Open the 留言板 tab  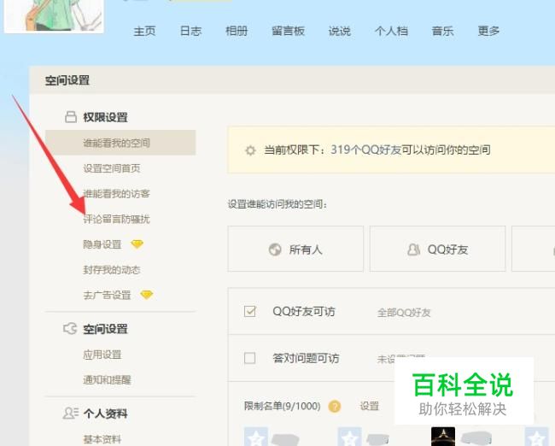click(x=288, y=31)
